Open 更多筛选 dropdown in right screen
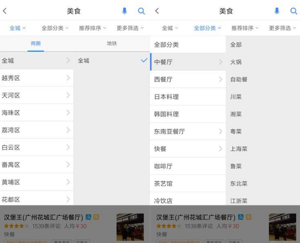This screenshot has width=300, height=243. tap(282, 28)
